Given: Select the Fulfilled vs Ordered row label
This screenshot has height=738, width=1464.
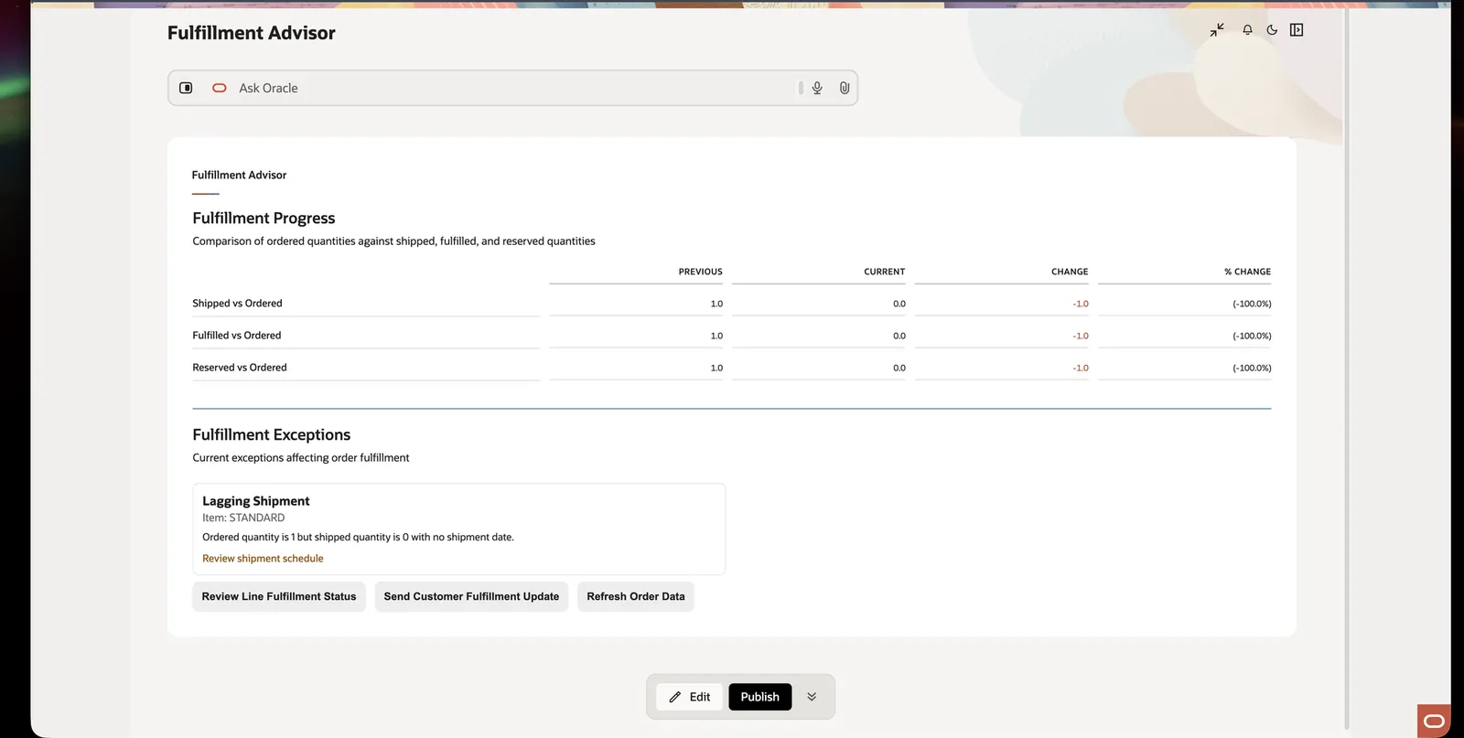Looking at the screenshot, I should pos(236,336).
